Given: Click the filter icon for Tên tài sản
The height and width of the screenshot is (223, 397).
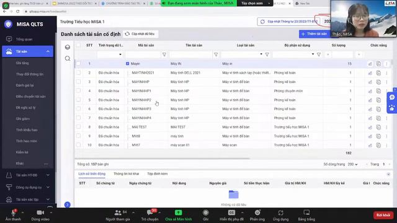Looking at the screenshot, I should click(x=216, y=55).
